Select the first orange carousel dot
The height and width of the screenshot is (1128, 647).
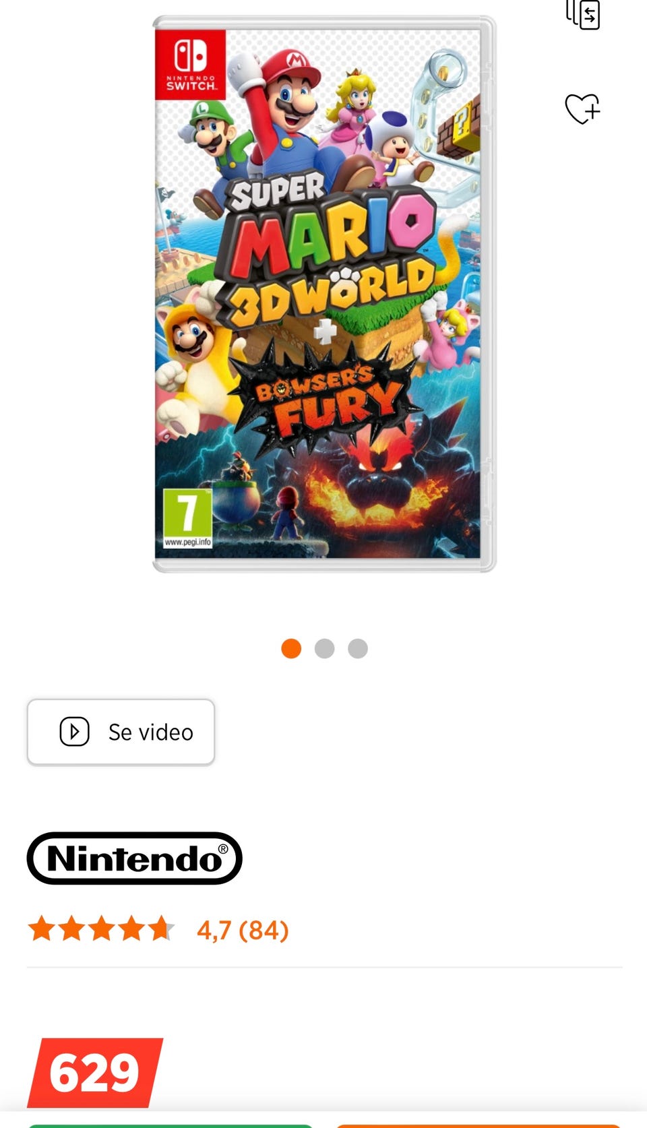click(291, 648)
